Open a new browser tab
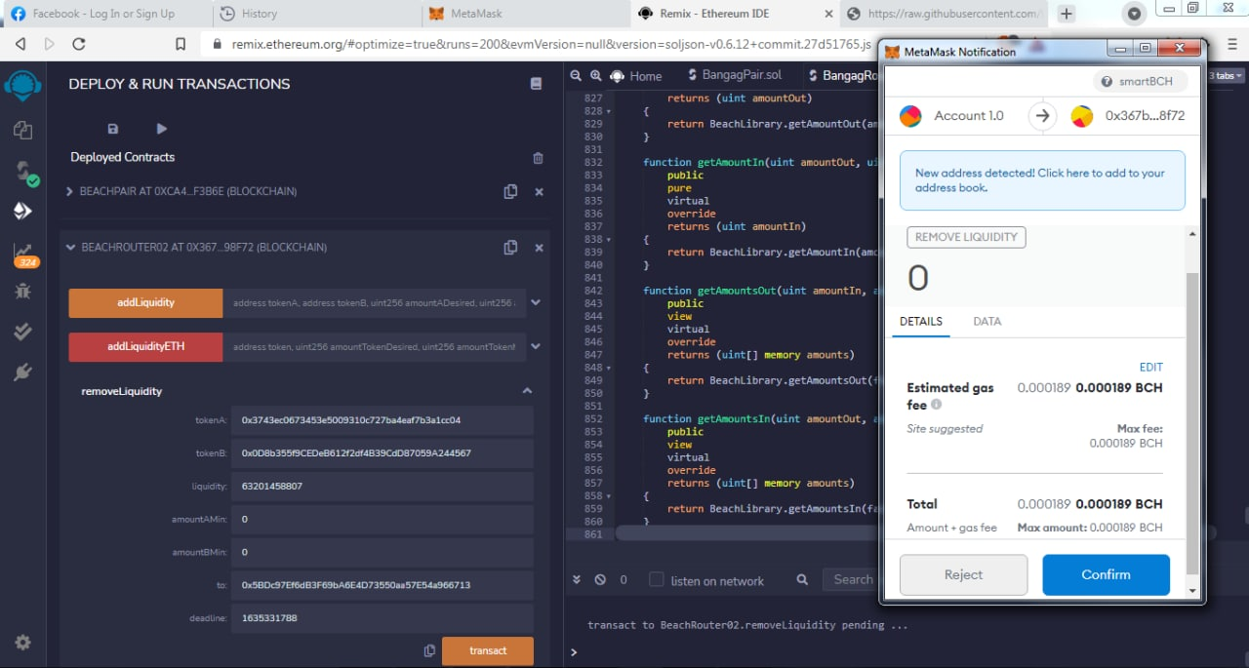The image size is (1249, 668). tap(1067, 14)
